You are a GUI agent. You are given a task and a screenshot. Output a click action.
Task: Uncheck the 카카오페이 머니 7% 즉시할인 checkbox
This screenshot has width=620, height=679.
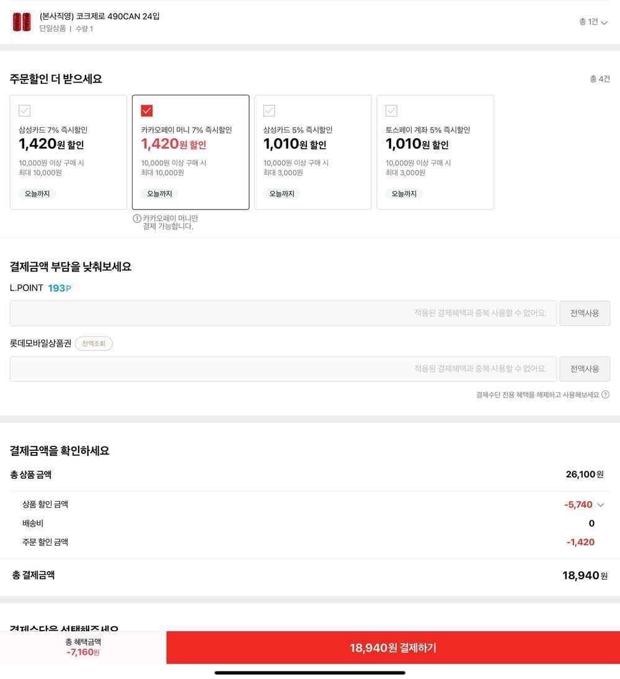[147, 110]
